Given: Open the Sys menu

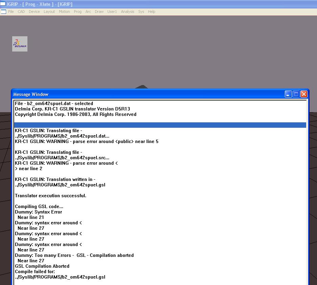Looking at the screenshot, I should (141, 12).
